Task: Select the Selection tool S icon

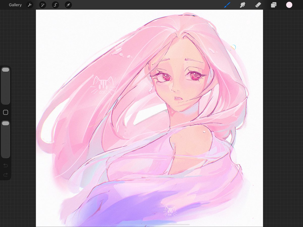Action: tap(55, 5)
